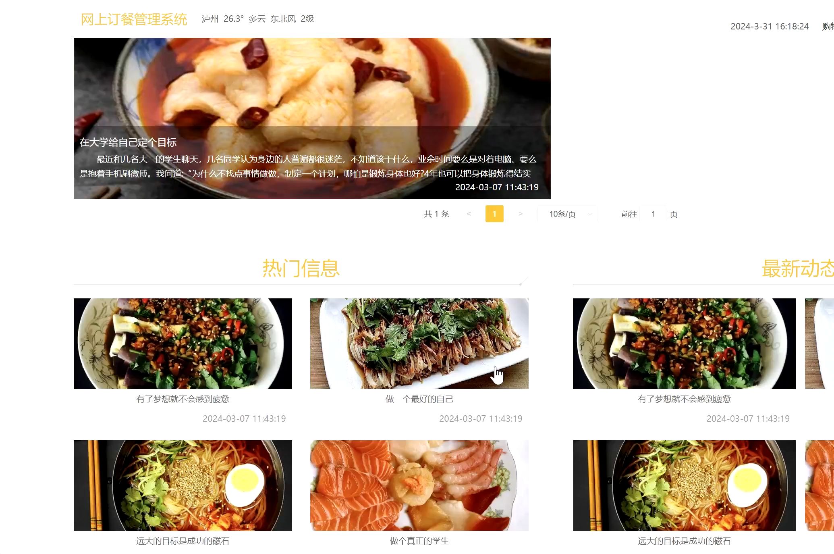Click page number 1 button

pyautogui.click(x=494, y=213)
